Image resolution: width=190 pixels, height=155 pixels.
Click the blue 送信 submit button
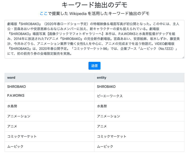(x=94, y=66)
